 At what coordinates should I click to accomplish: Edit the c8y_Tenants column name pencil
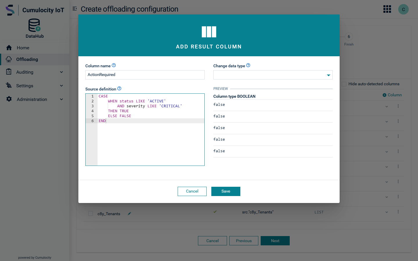pos(129,213)
